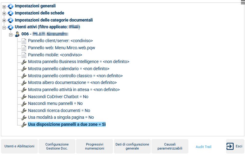
Task: Select Nascondi ricerca documenti = No setting
Action: [59, 110]
